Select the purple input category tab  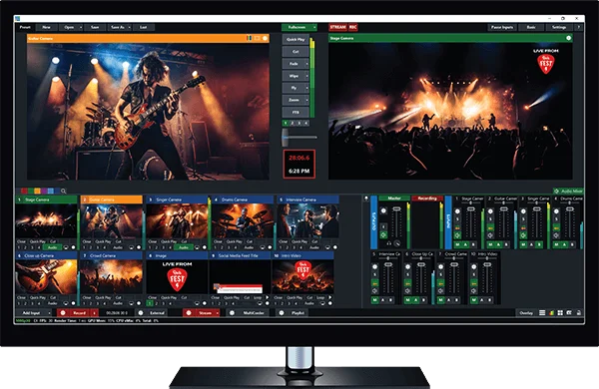coord(44,191)
